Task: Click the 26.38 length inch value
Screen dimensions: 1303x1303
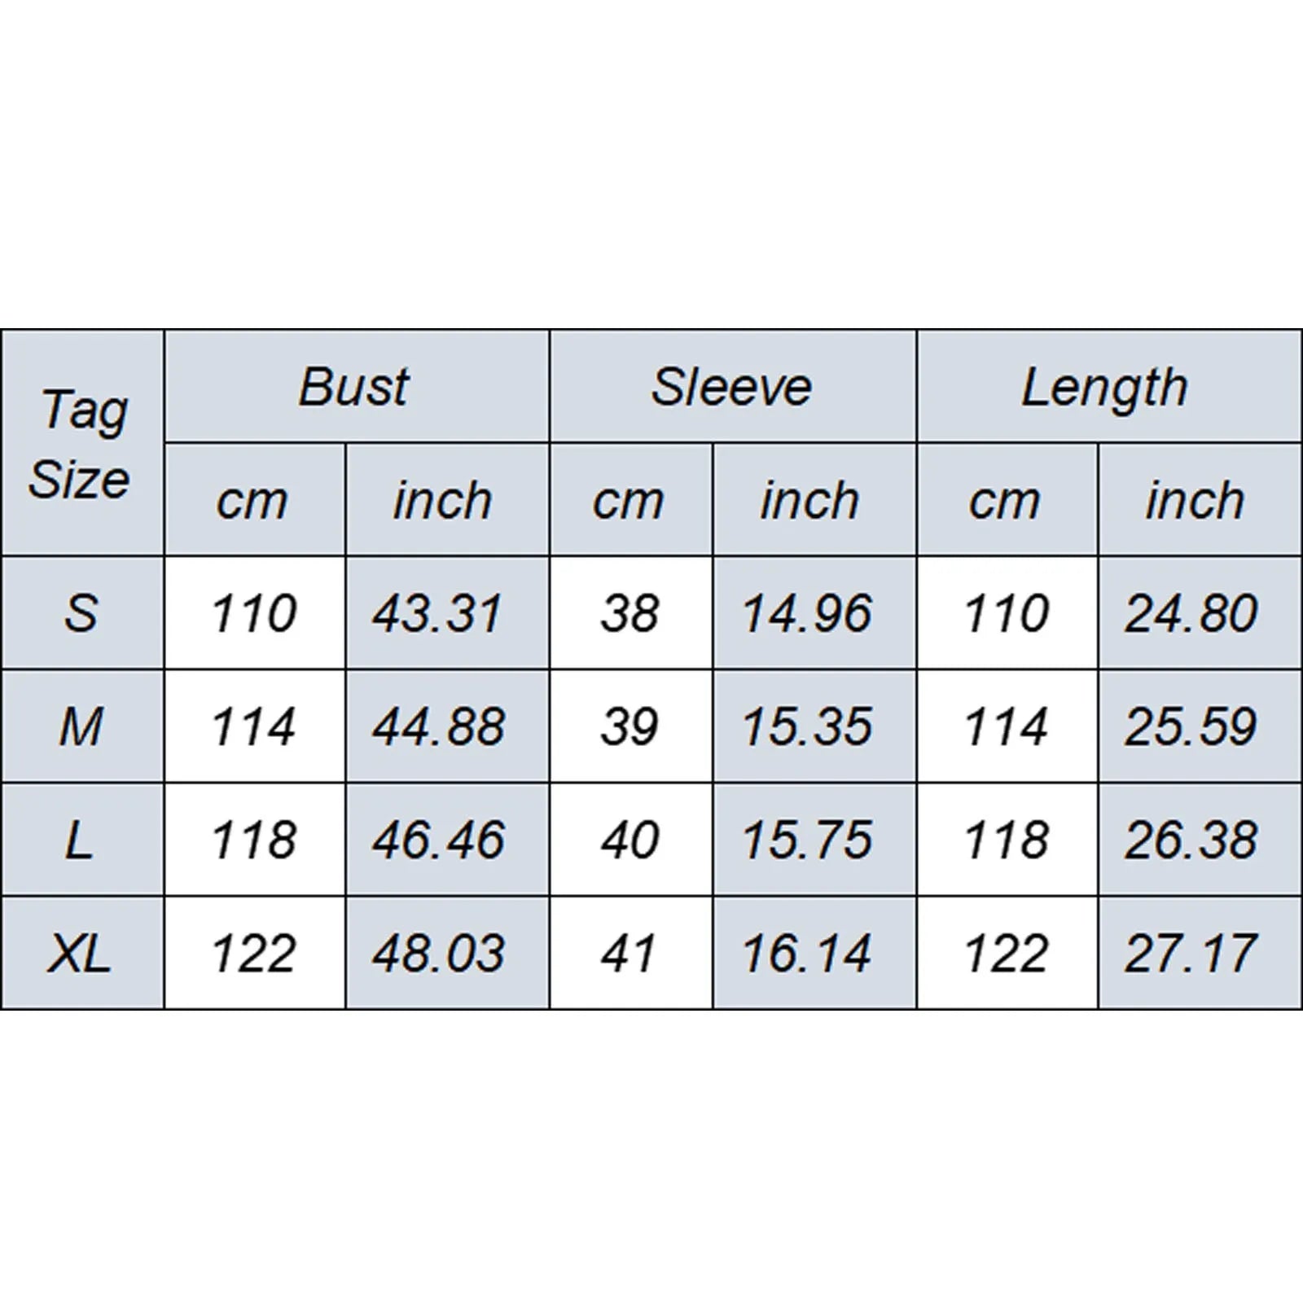Action: 1191,840
